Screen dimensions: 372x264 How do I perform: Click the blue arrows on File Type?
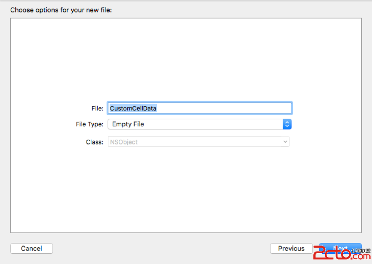(287, 124)
